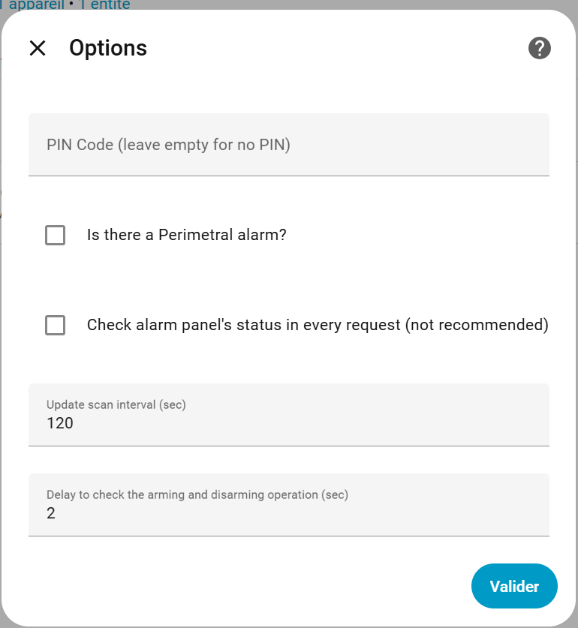
Task: Click the "Update scan interval (sec)" caption
Action: click(x=116, y=405)
